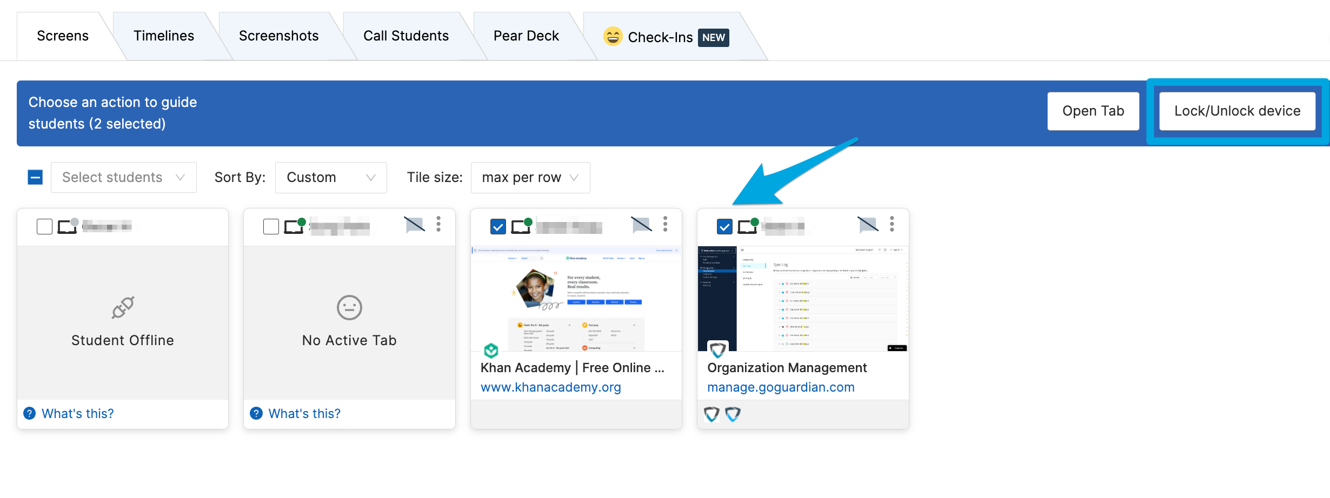Click the first shield icon below Organization Management
Screen dimensions: 1330x498
(x=711, y=414)
